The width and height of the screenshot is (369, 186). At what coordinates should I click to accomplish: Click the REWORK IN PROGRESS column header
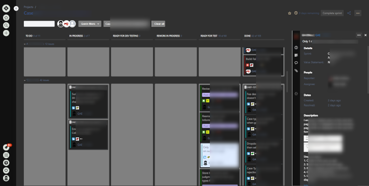pyautogui.click(x=168, y=36)
